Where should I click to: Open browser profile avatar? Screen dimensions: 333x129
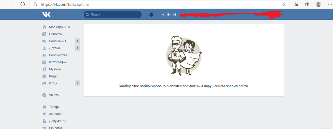(319, 4)
